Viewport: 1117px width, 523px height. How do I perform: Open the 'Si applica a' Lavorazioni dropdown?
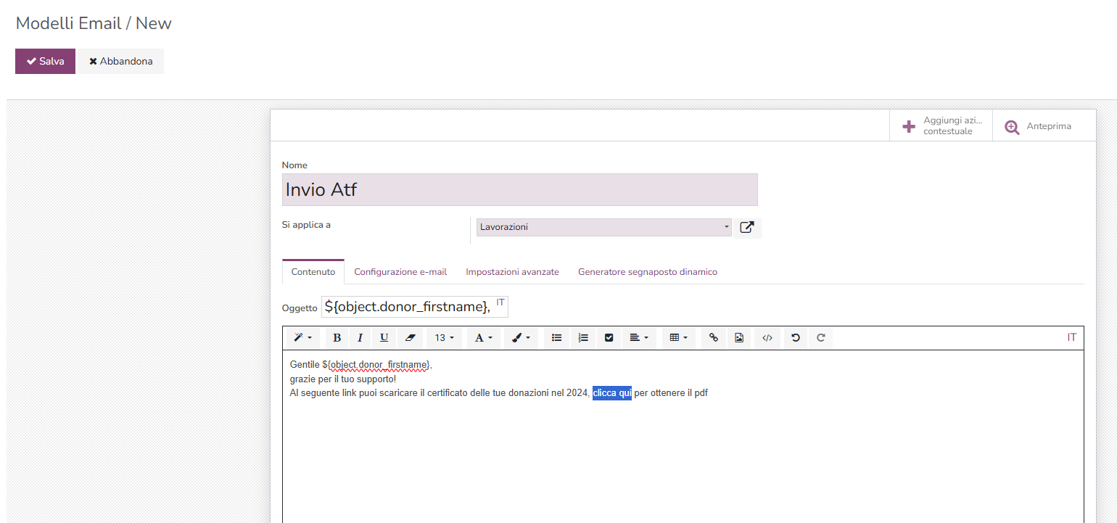pyautogui.click(x=603, y=227)
